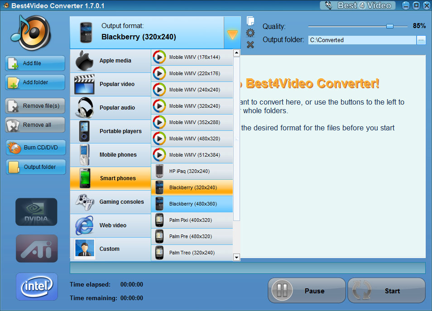This screenshot has height=311, width=432.
Task: Open the Portable players category
Action: point(110,131)
